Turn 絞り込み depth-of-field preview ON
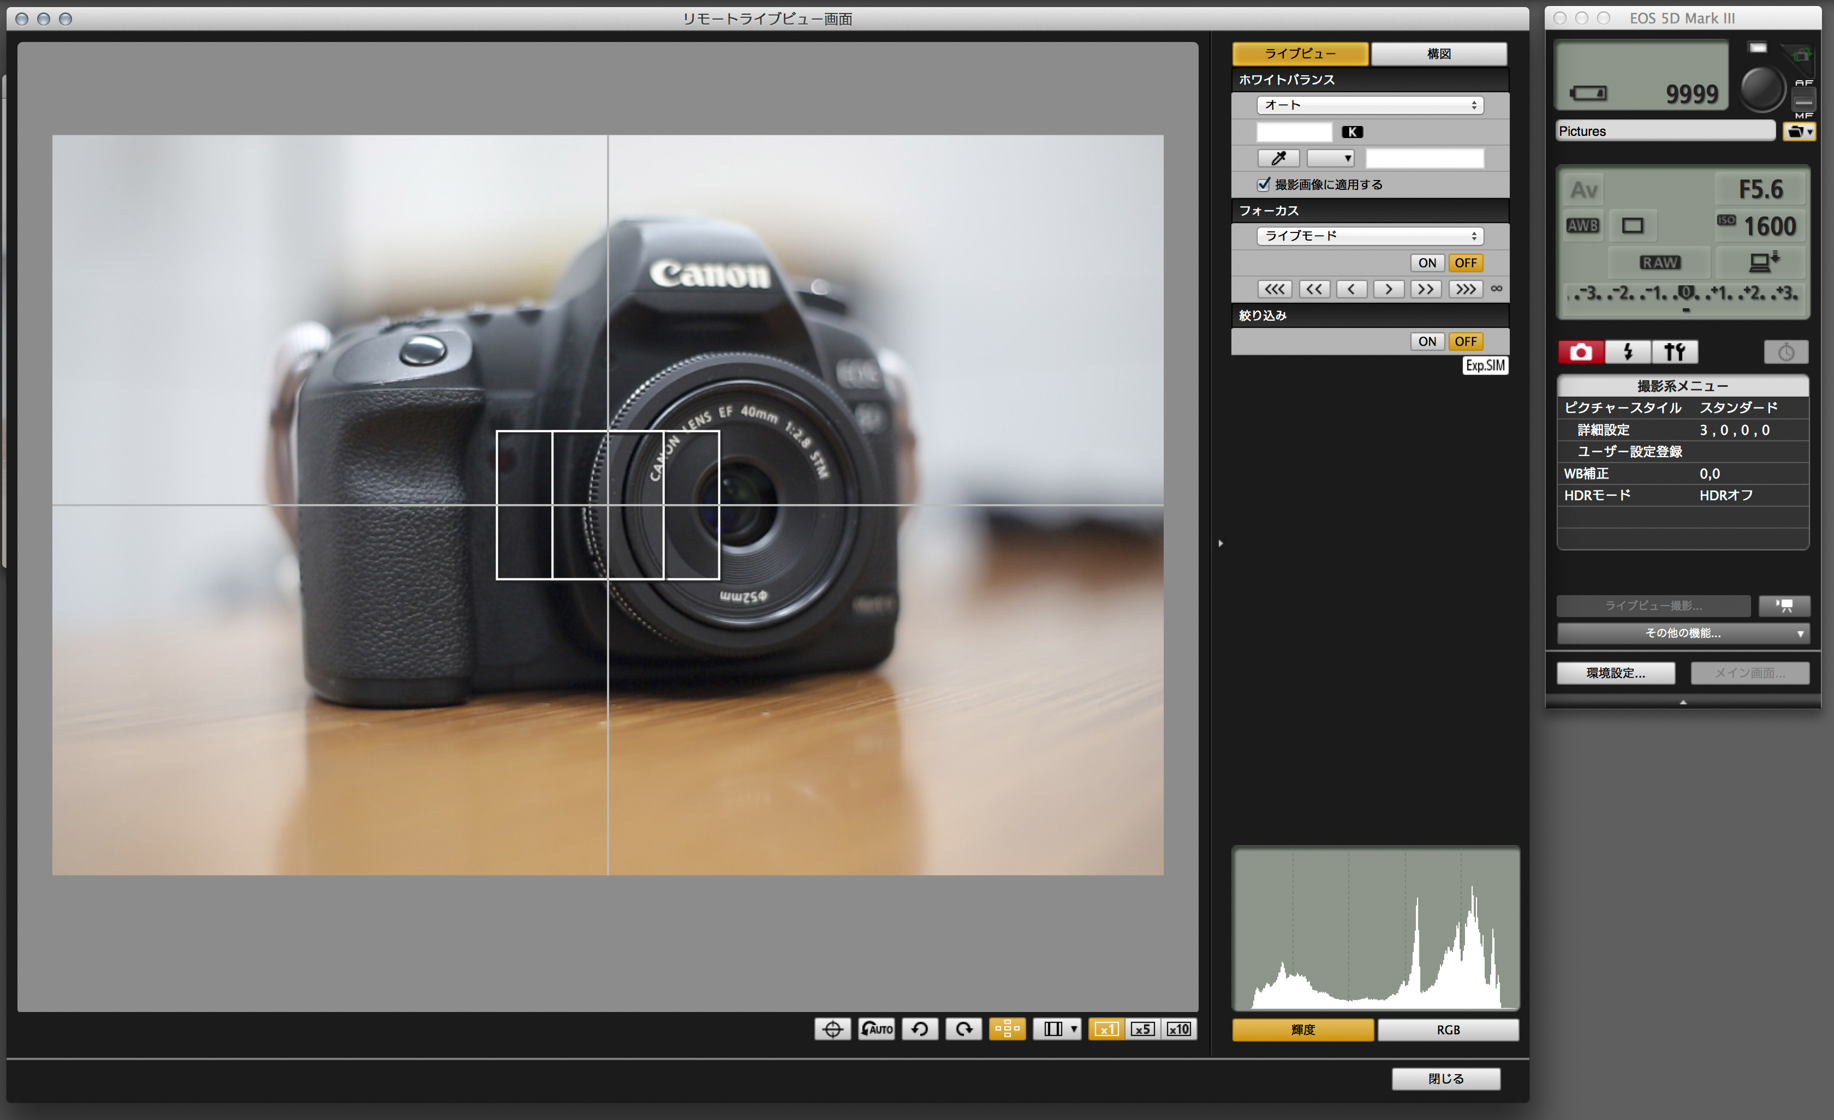This screenshot has height=1120, width=1834. (x=1426, y=342)
